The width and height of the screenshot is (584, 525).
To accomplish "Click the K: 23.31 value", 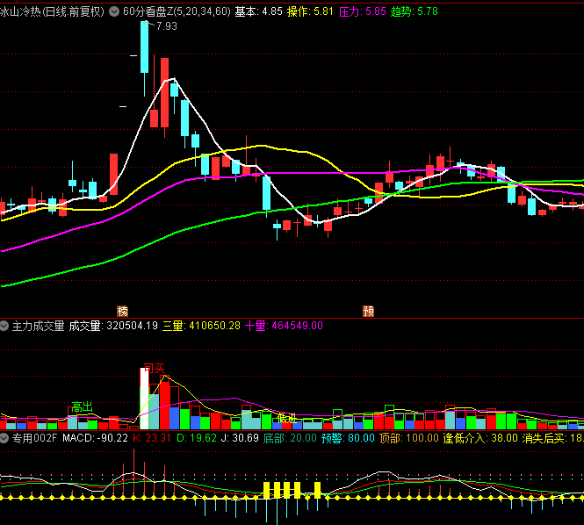I will click(x=152, y=438).
